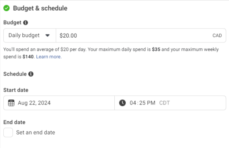Open the Schedule info tooltip icon
This screenshot has width=229, height=148.
(x=31, y=74)
